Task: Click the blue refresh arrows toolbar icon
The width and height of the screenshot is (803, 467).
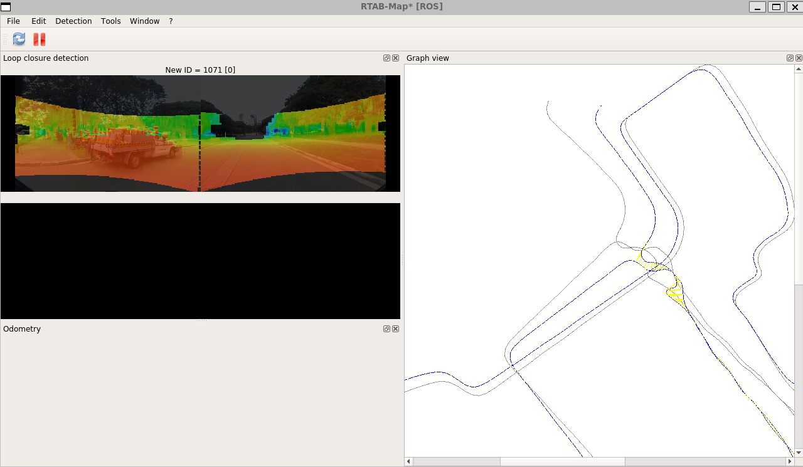Action: coord(19,39)
